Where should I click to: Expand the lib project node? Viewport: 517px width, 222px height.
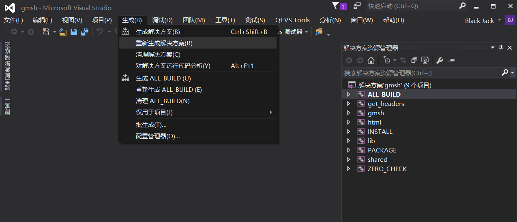point(348,141)
